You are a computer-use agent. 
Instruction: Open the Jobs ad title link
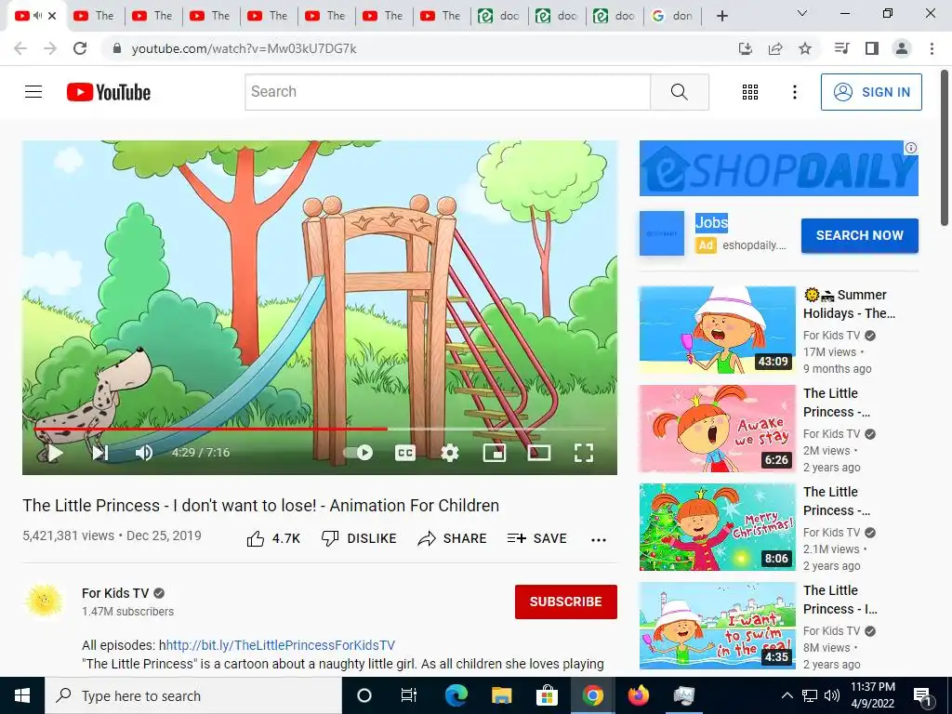711,222
